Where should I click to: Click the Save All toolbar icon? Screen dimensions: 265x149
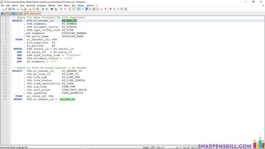[14, 9]
